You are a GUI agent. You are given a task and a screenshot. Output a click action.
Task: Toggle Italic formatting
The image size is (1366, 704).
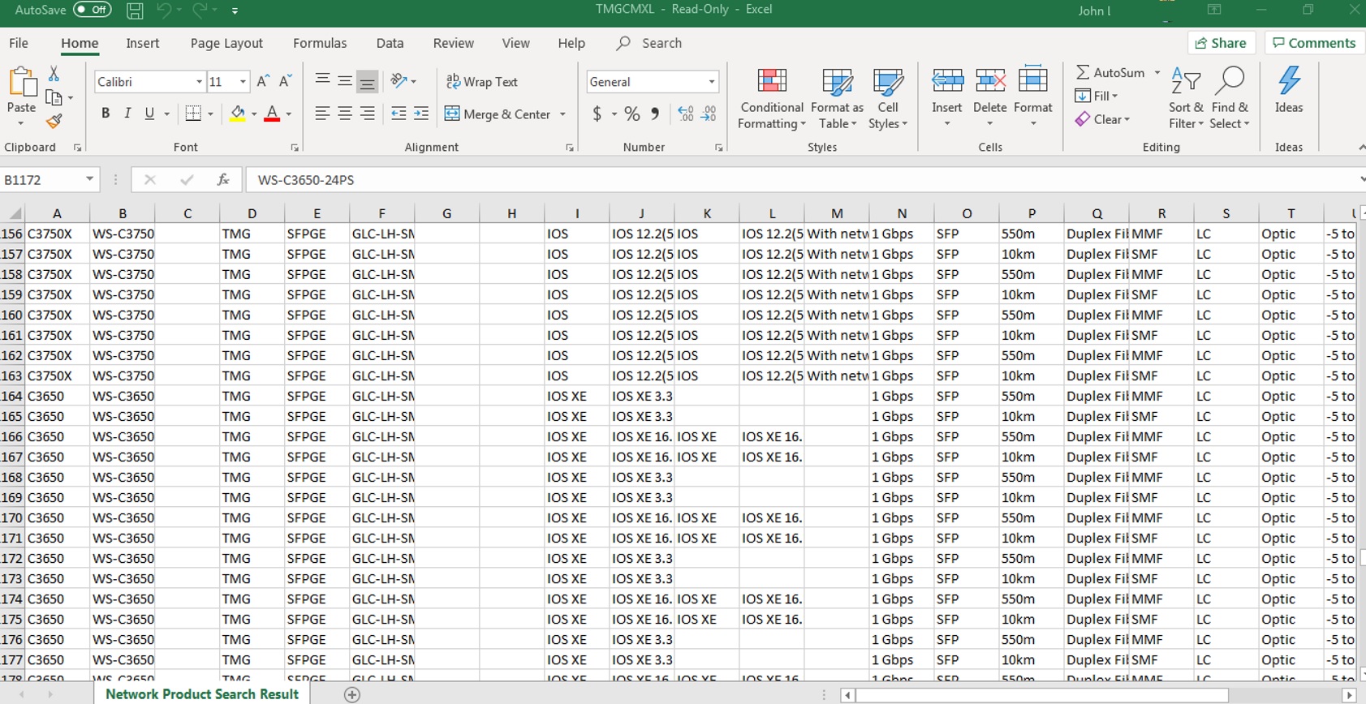coord(127,114)
